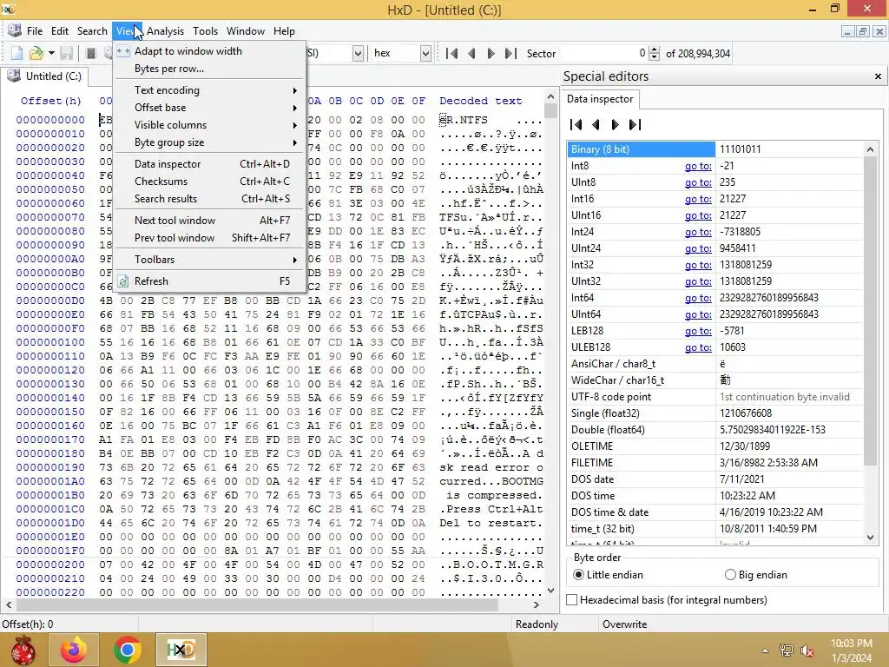Open the character set dropdown

coord(358,53)
